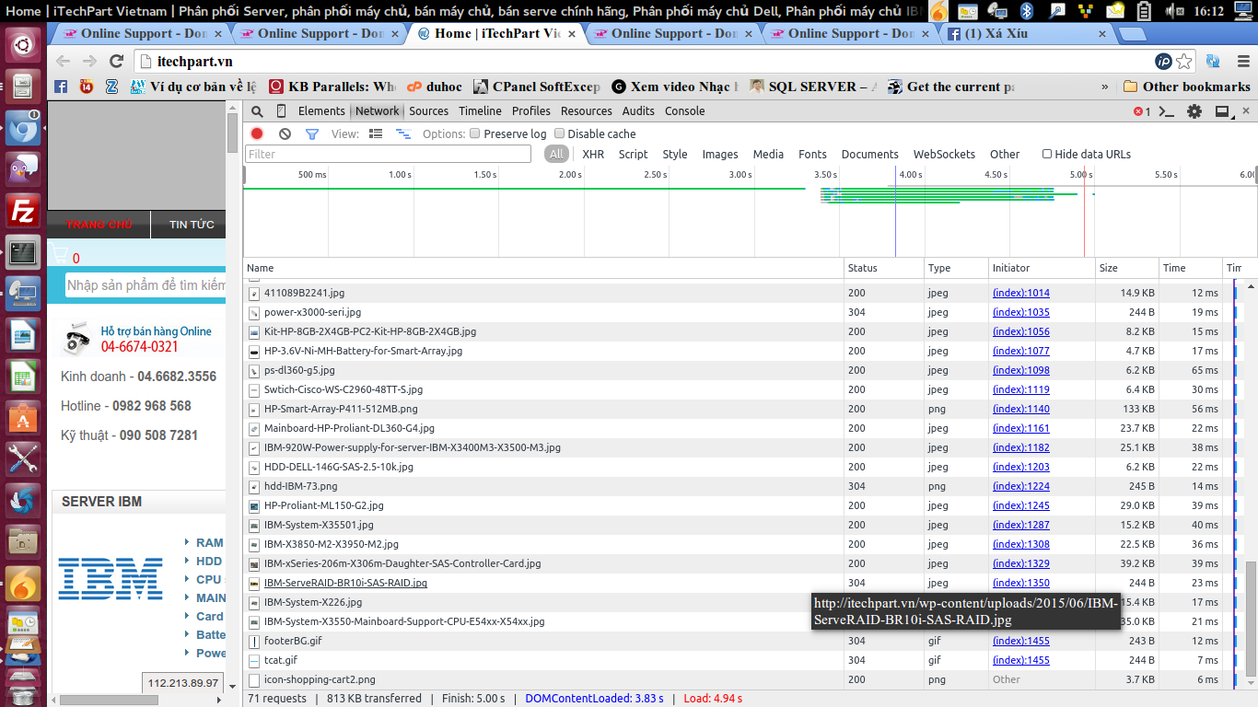Click the blue sync extension icon
1258x707 pixels.
[1213, 61]
